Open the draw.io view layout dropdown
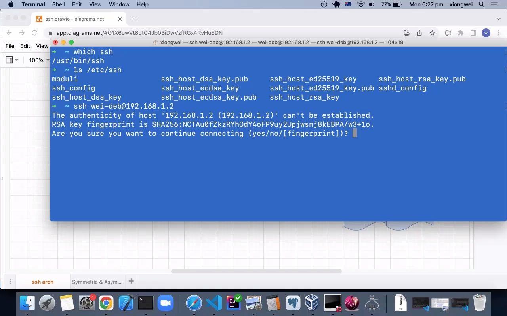This screenshot has width=507, height=316. point(12,60)
